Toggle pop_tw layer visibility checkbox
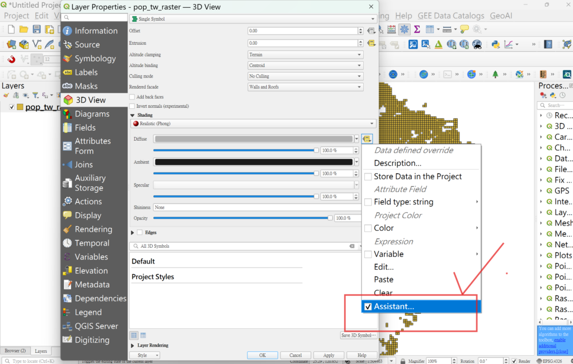This screenshot has height=364, width=573. 12,107
